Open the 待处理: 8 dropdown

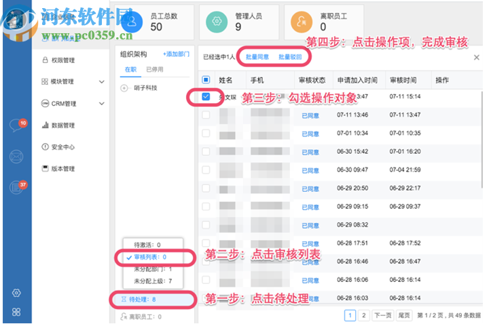pyautogui.click(x=154, y=300)
